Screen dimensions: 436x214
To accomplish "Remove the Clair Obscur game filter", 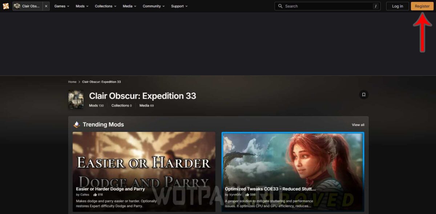I will pos(46,6).
